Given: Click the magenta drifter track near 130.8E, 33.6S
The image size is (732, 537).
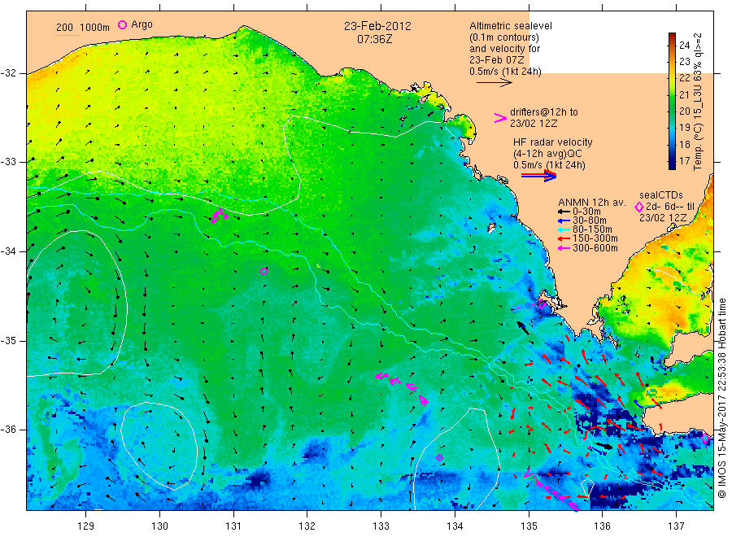Looking at the screenshot, I should (x=220, y=216).
